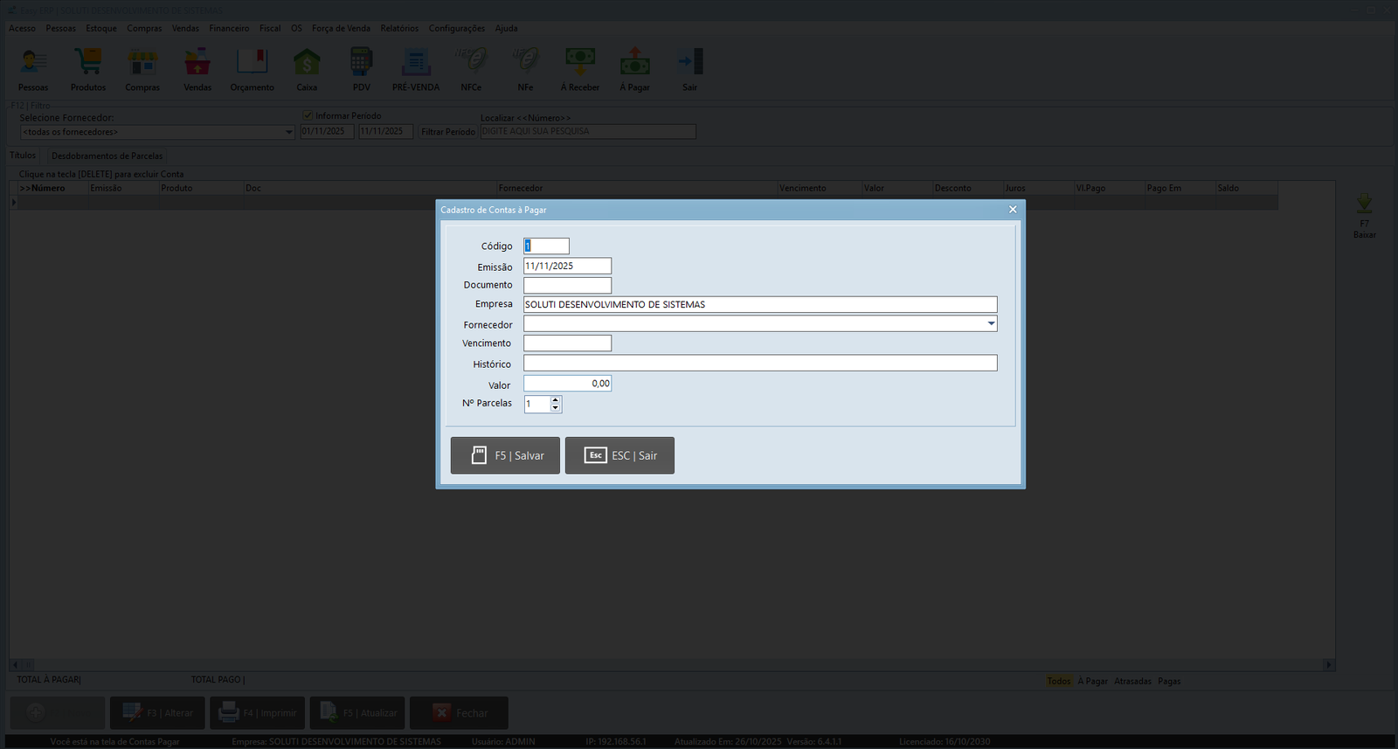This screenshot has height=749, width=1398.
Task: Toggle the Informar Período checkbox
Action: [x=308, y=115]
